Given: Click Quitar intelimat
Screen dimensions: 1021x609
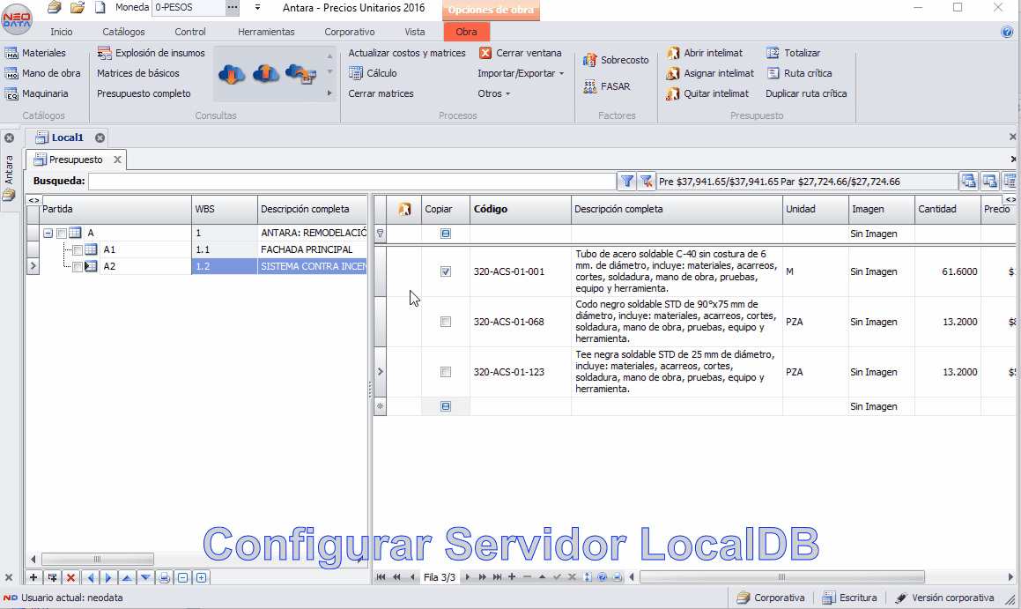Looking at the screenshot, I should point(707,93).
